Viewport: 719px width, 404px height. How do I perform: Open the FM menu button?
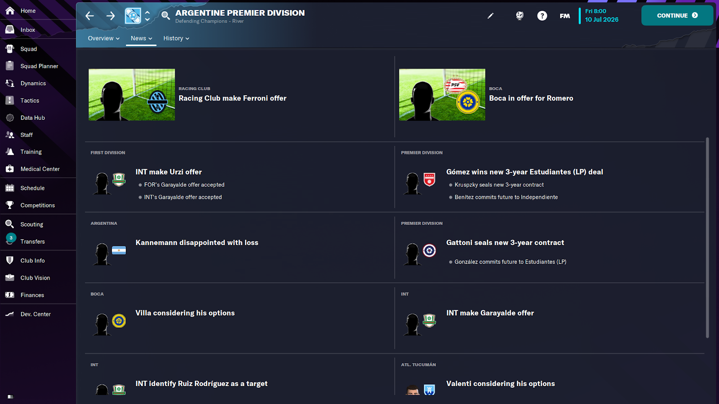pyautogui.click(x=565, y=16)
